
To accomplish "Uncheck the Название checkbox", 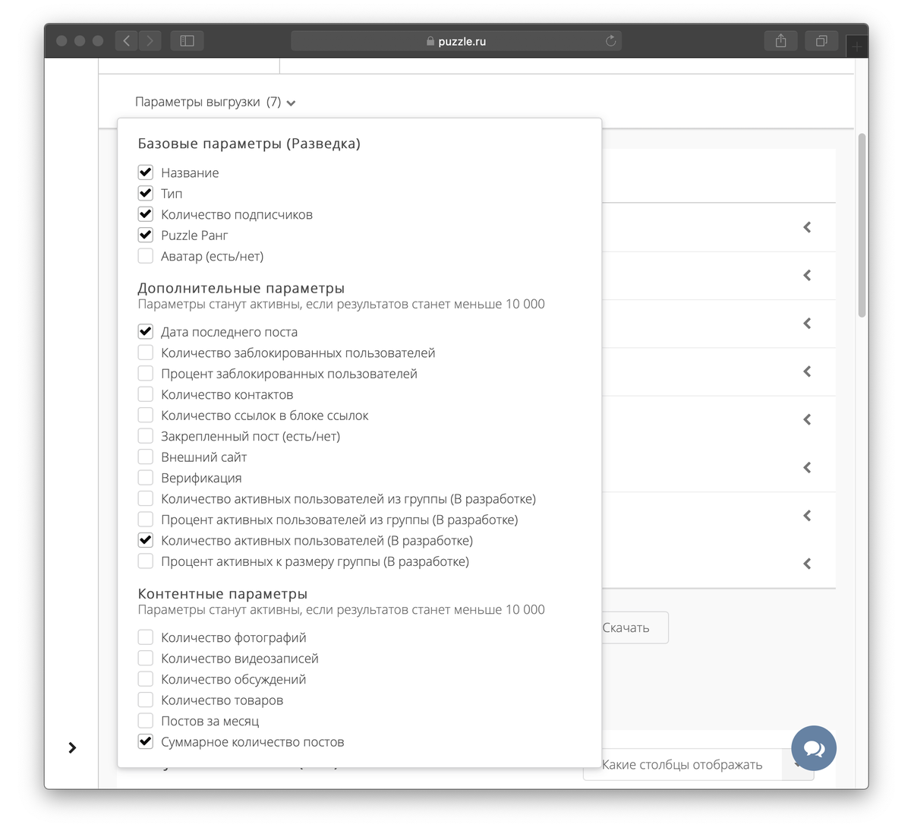I will 146,172.
